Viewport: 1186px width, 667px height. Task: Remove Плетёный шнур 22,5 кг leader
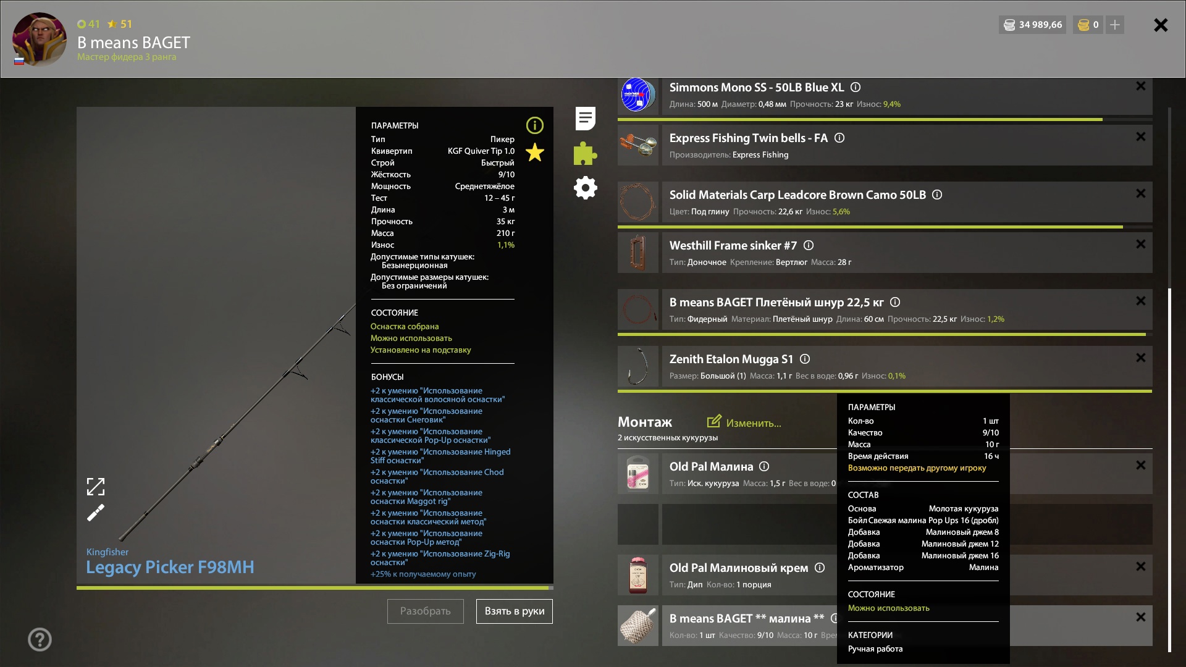[1141, 301]
